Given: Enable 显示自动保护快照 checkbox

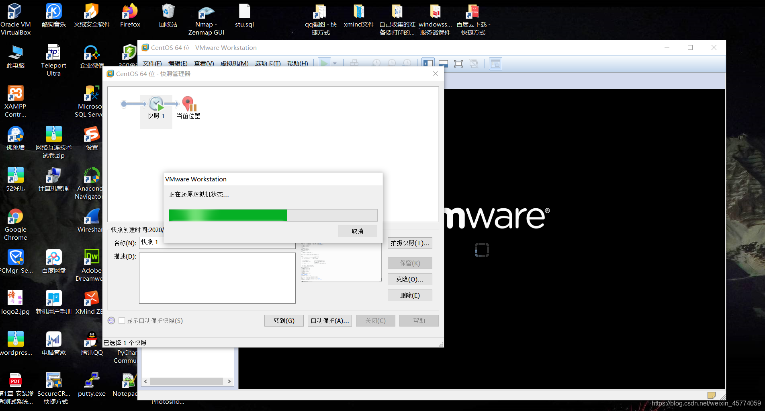Looking at the screenshot, I should point(122,321).
